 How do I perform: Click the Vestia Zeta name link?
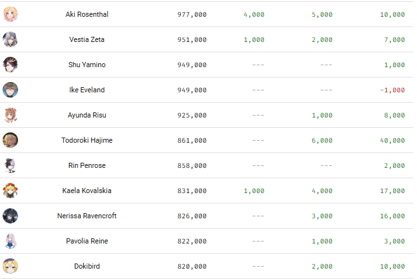86,39
